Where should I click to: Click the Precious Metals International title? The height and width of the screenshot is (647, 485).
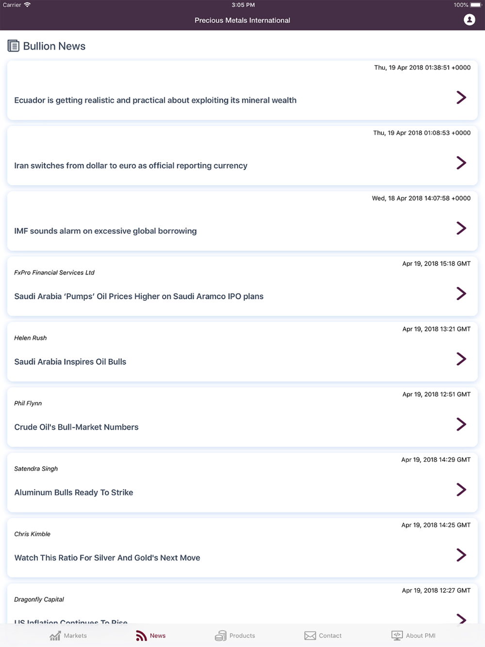pyautogui.click(x=242, y=20)
